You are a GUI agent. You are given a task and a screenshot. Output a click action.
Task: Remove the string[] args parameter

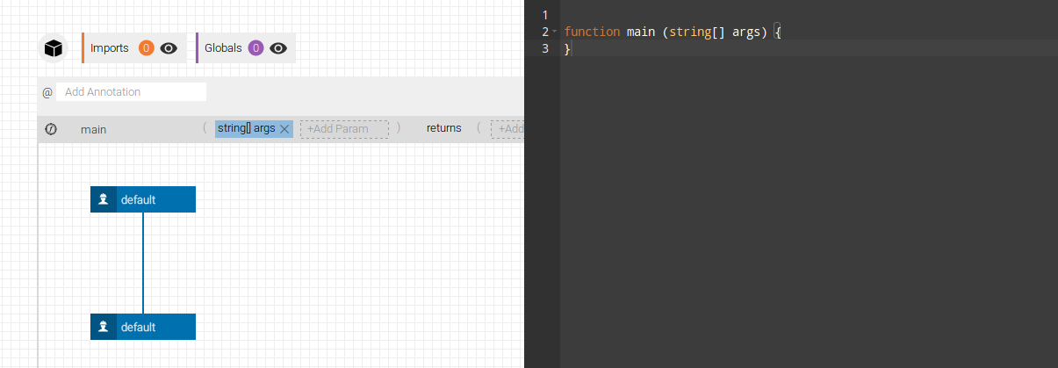[x=284, y=129]
